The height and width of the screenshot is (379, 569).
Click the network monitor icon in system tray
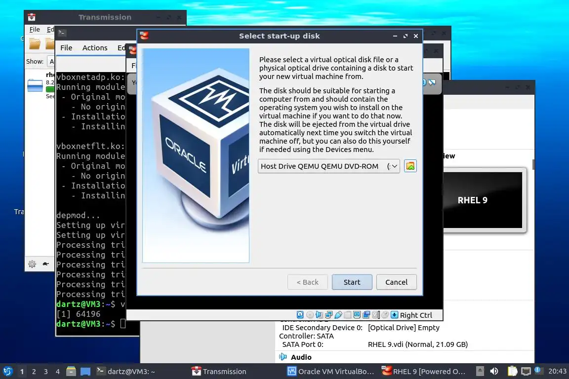coord(526,371)
